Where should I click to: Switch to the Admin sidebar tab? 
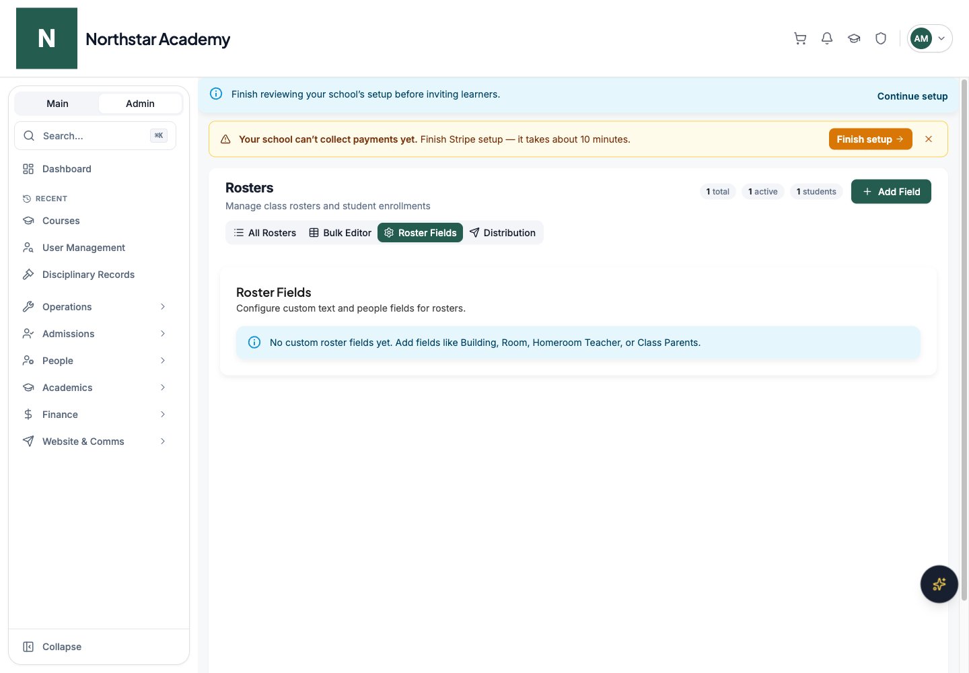point(140,104)
